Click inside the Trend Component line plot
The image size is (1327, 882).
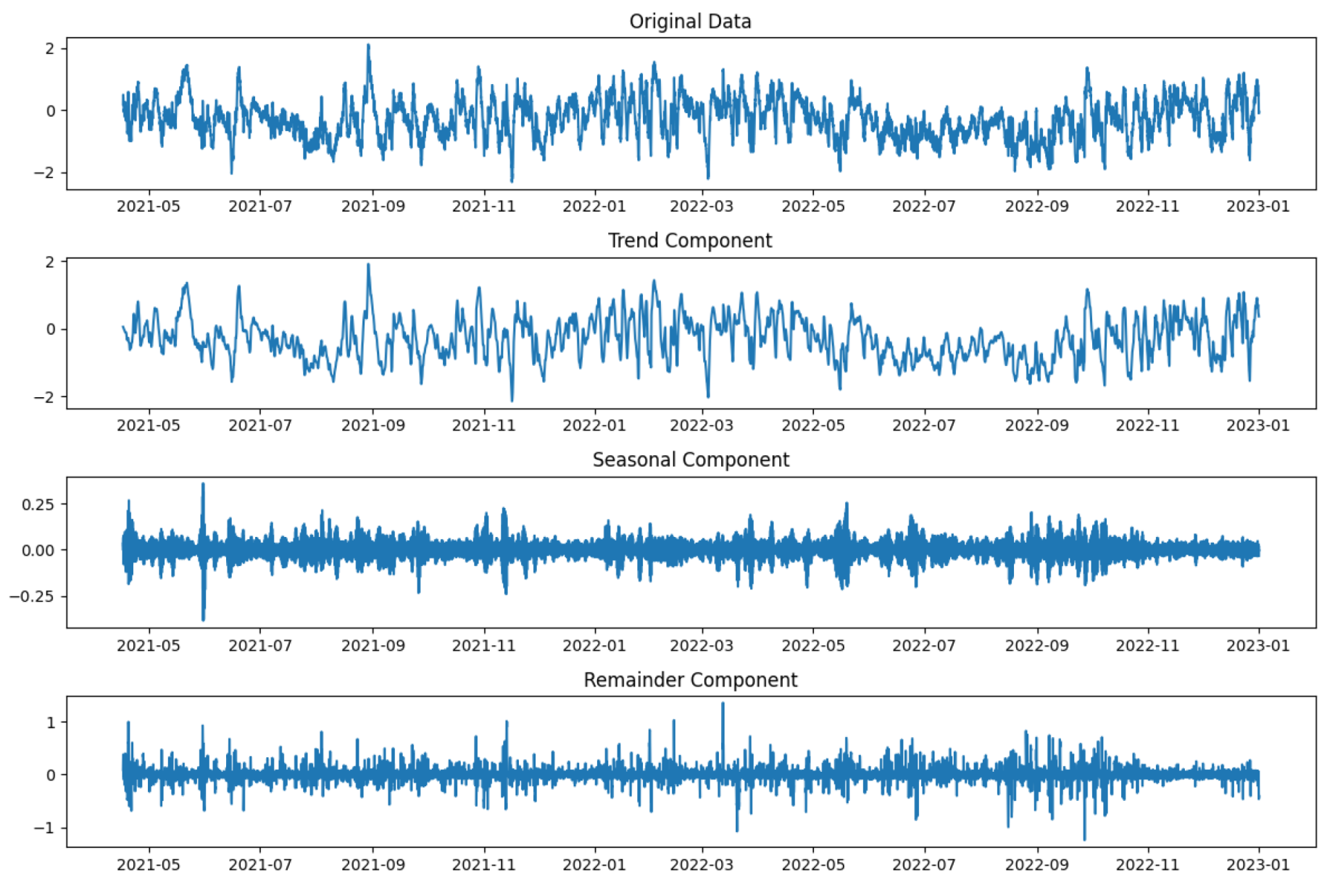691,333
